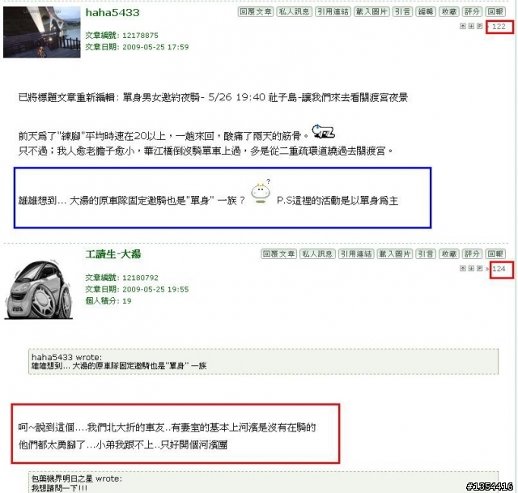The height and width of the screenshot is (493, 518).
Task: Click the up-arrow icon beside post number 122
Action: click(x=463, y=26)
